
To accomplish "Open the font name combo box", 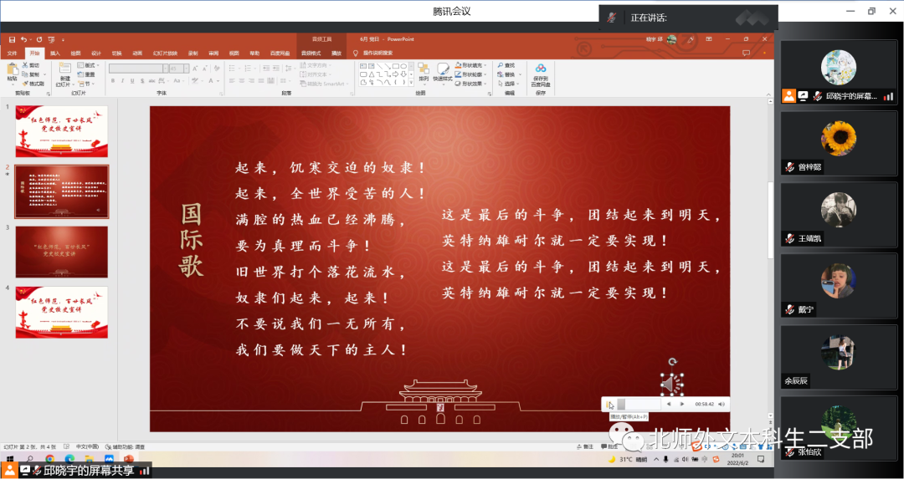I will point(138,69).
